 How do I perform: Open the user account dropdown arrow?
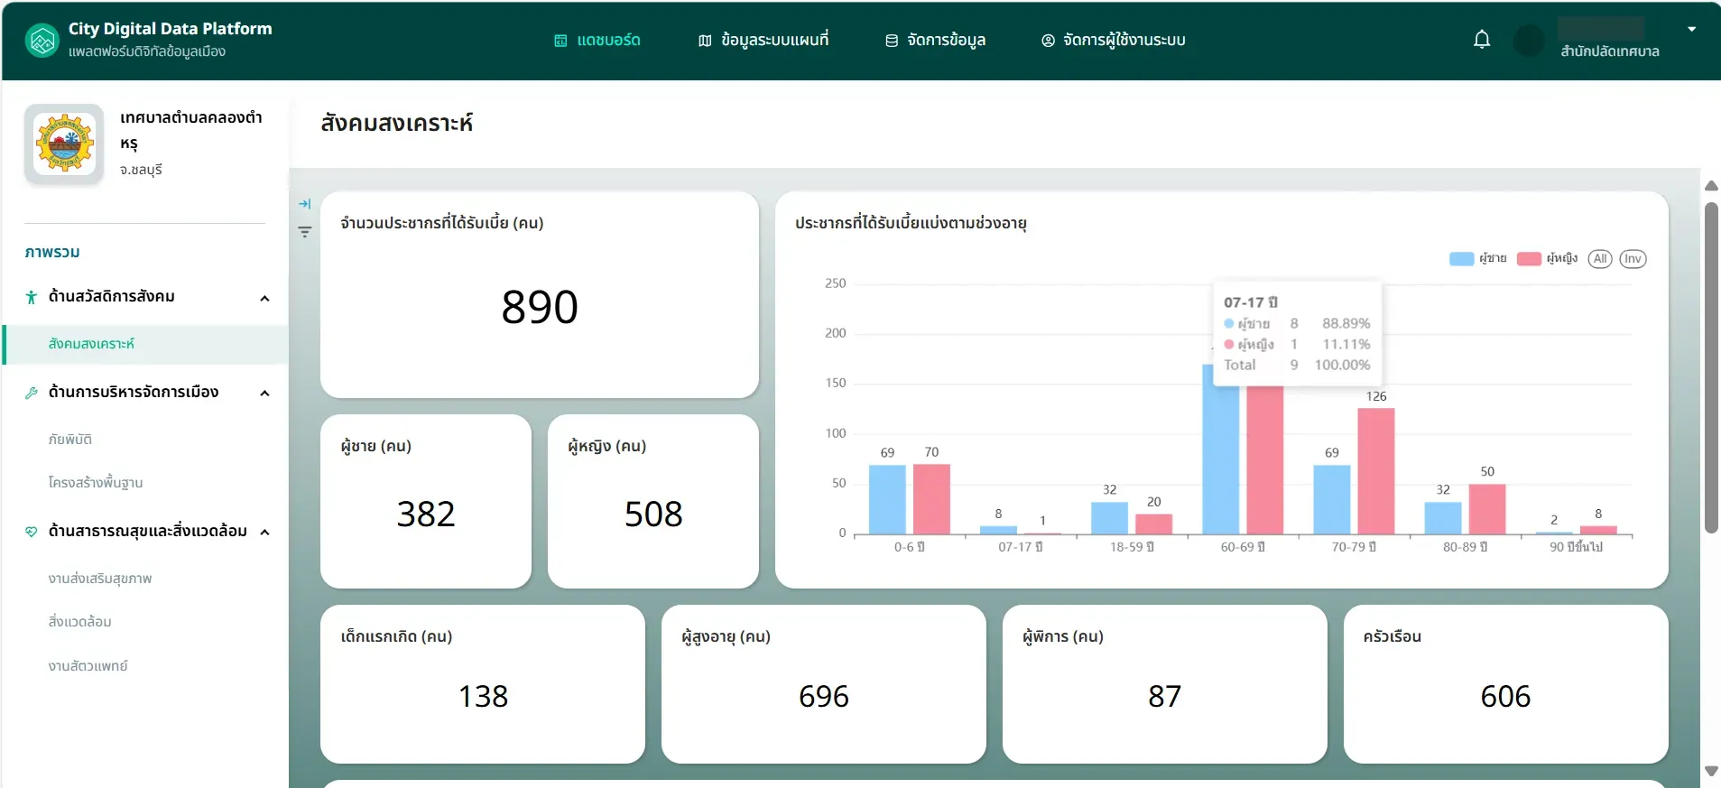tap(1691, 29)
